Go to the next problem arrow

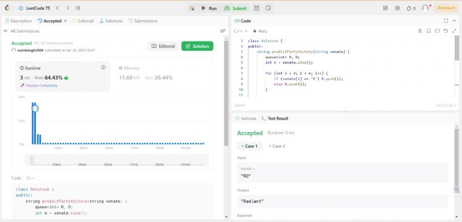click(x=68, y=8)
